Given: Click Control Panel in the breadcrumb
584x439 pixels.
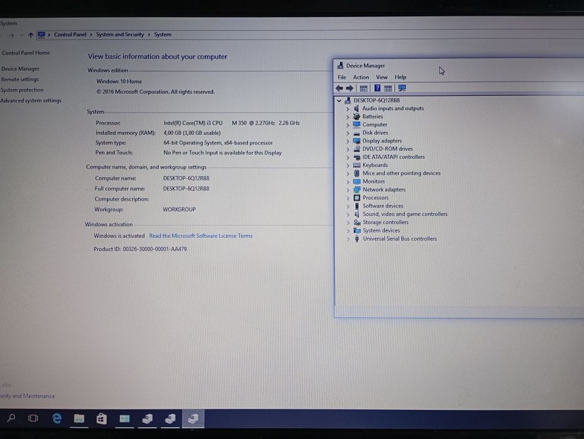Looking at the screenshot, I should [70, 35].
